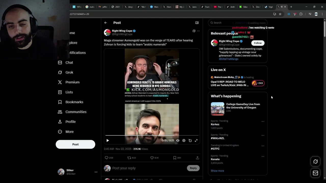Click the page scrollbar on the right edge

tap(324, 29)
